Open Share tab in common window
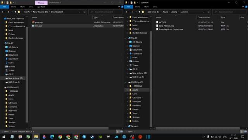 pyautogui.click(x=146, y=7)
